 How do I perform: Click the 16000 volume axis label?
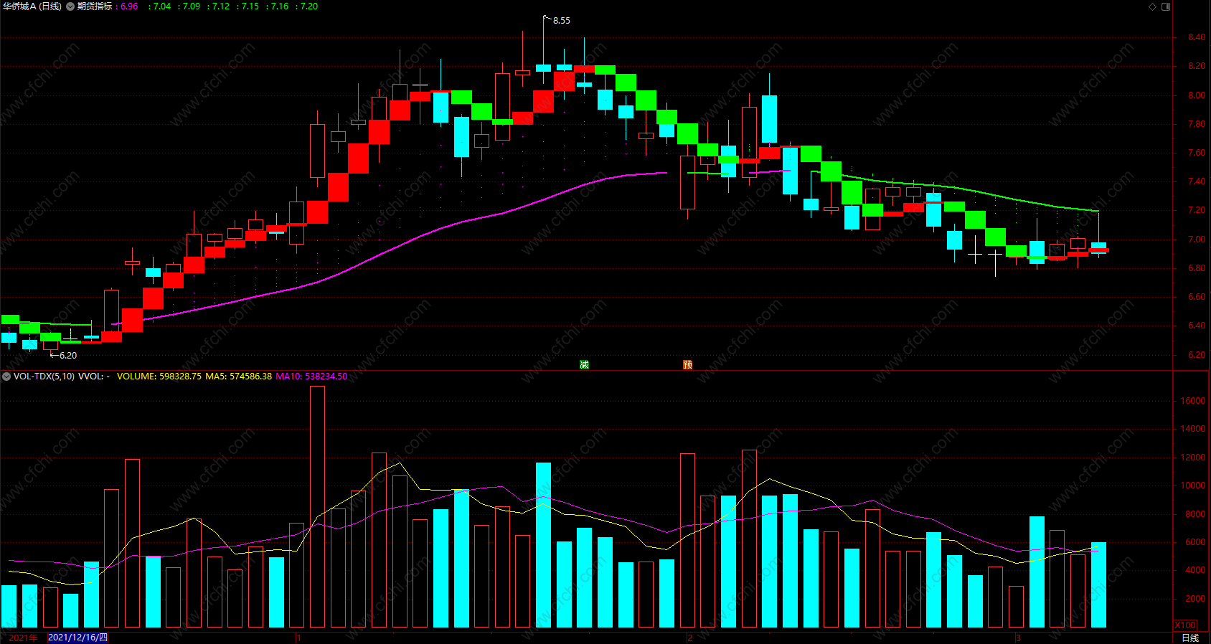pos(1193,401)
